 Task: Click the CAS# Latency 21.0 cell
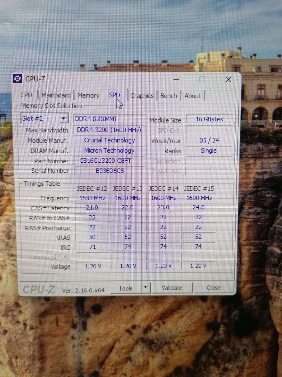tap(92, 208)
